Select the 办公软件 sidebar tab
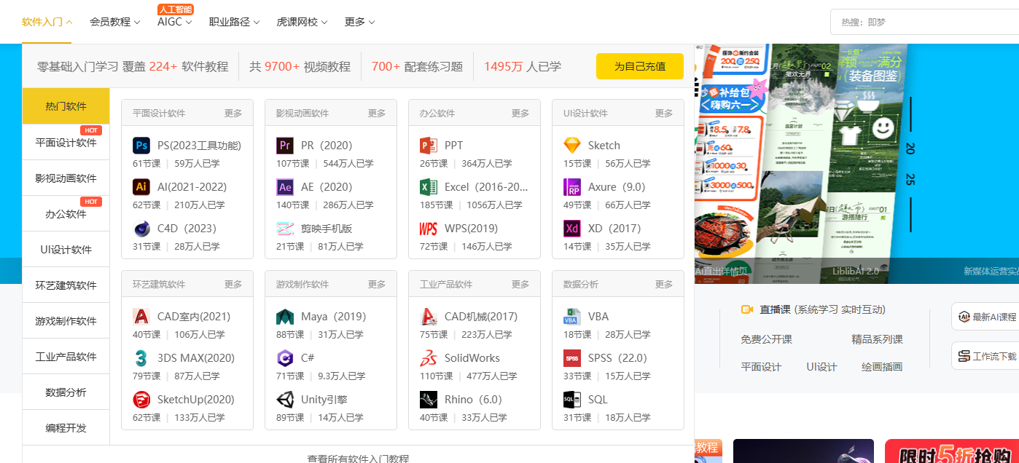 point(66,214)
